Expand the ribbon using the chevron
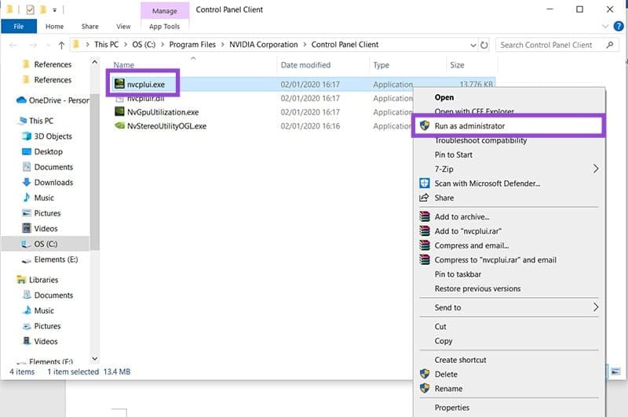628x417 pixels. (605, 27)
